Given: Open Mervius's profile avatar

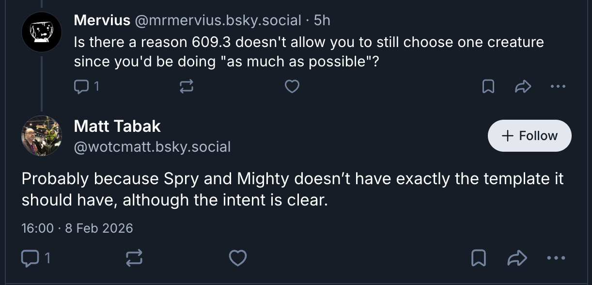Looking at the screenshot, I should (x=42, y=32).
